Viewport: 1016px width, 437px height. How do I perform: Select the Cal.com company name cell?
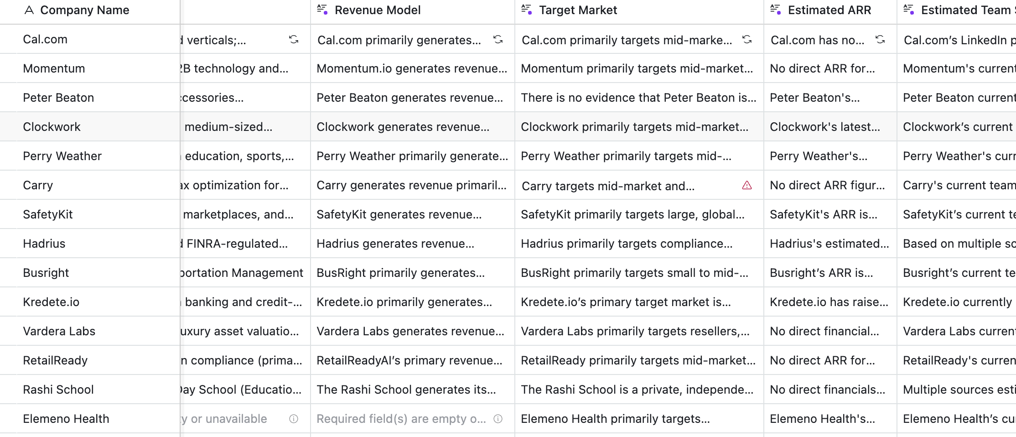pos(90,39)
